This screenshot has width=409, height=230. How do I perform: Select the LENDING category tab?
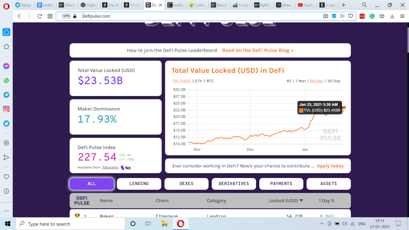pos(139,184)
